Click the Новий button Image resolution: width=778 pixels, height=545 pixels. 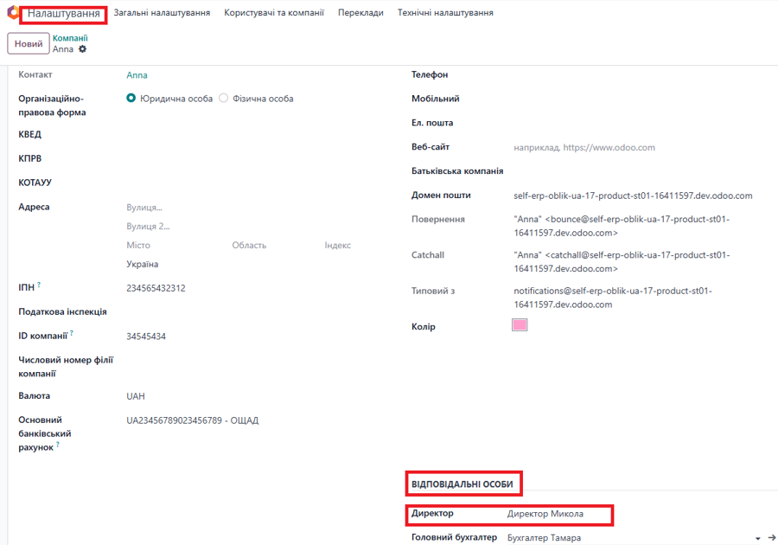click(29, 43)
